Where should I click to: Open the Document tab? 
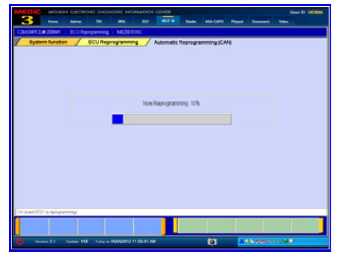pos(260,21)
